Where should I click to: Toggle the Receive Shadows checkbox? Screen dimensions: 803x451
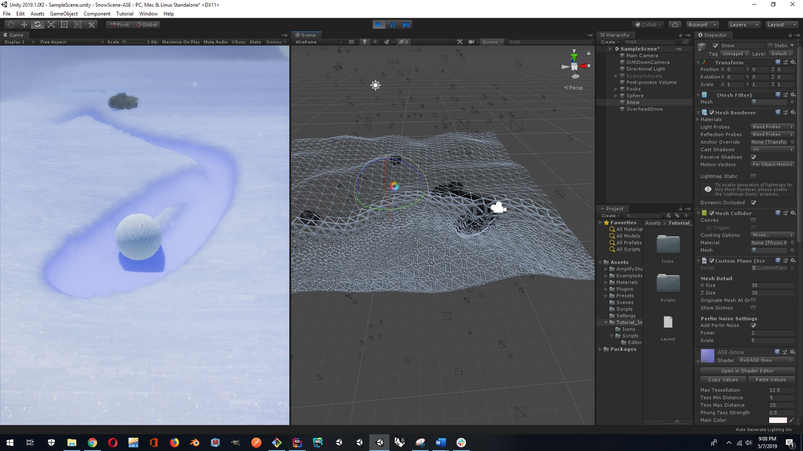753,157
